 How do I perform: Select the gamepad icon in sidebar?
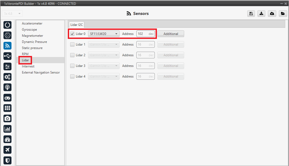[7, 98]
